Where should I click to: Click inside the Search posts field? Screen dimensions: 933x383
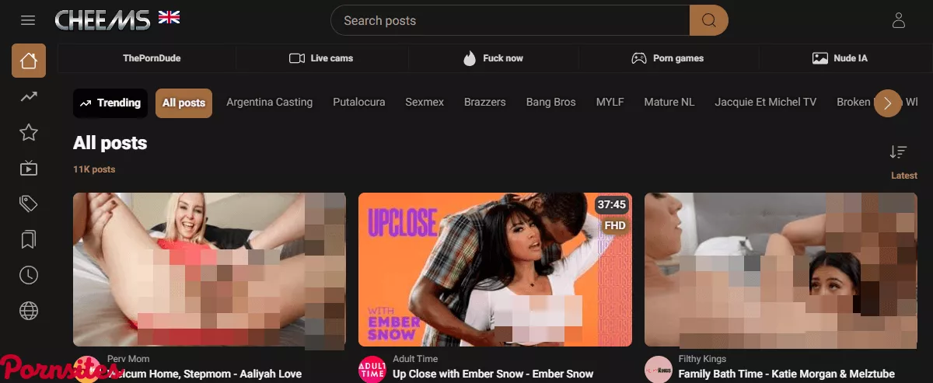point(509,21)
